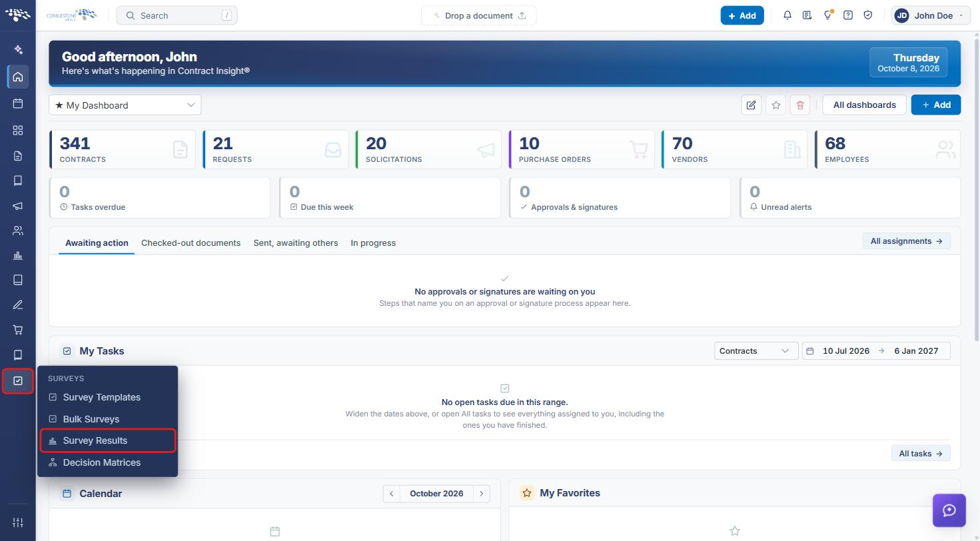The image size is (980, 541).
Task: Go to next calendar month
Action: click(482, 494)
